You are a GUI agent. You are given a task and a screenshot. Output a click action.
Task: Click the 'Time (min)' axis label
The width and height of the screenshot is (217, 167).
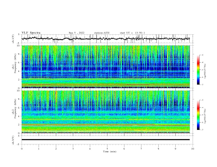[110, 151]
